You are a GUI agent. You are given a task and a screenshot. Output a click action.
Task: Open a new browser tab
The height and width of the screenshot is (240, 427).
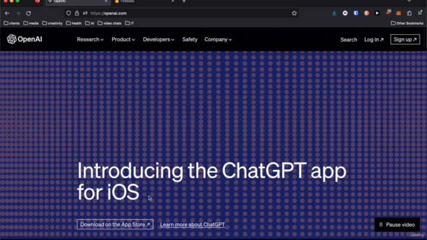click(x=184, y=1)
